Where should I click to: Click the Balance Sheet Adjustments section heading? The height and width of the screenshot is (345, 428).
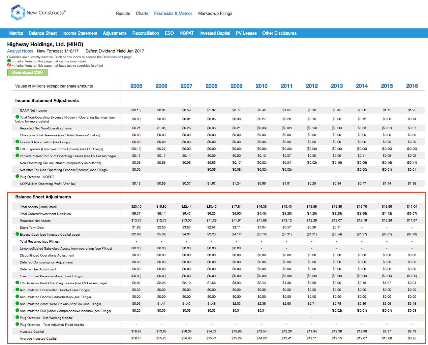pos(43,197)
